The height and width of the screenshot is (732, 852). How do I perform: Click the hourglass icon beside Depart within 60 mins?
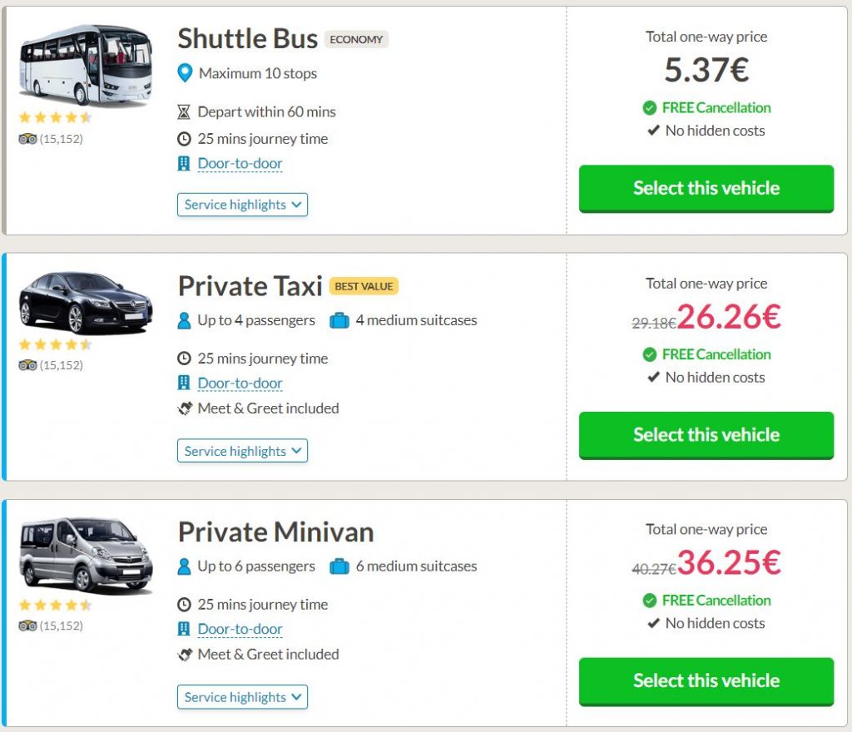tap(184, 112)
